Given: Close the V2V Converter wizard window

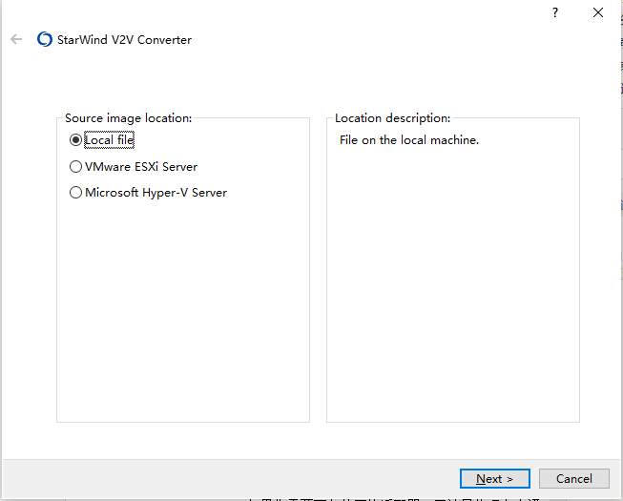Looking at the screenshot, I should pos(598,12).
